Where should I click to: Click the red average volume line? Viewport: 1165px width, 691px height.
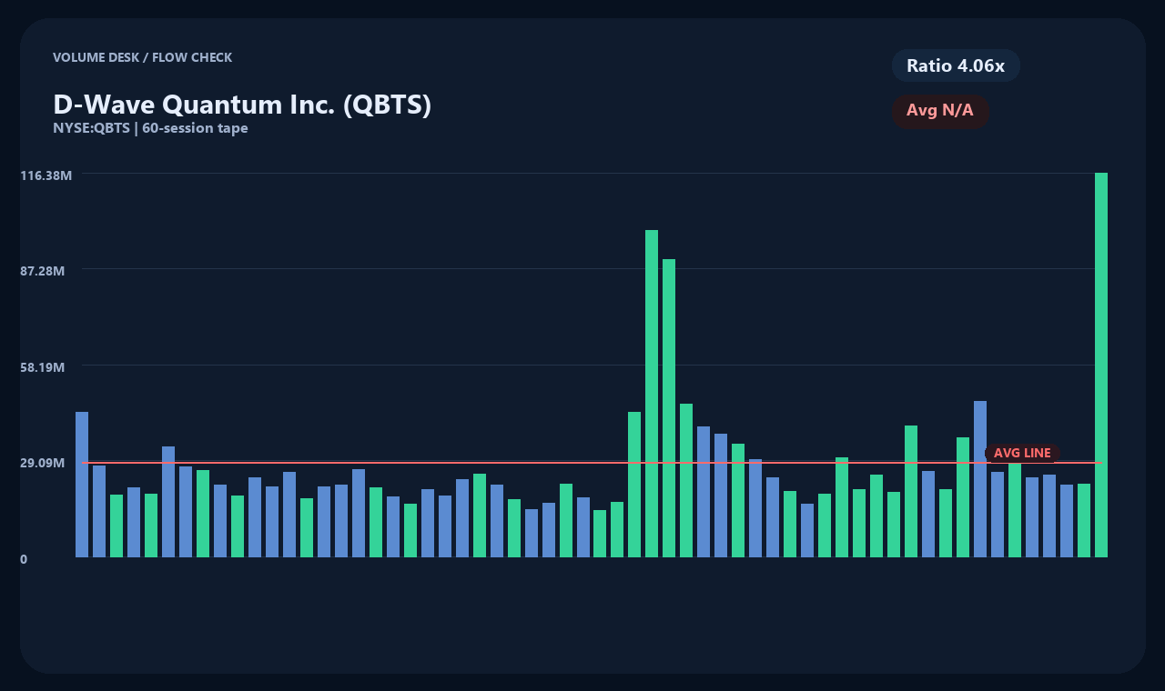592,462
